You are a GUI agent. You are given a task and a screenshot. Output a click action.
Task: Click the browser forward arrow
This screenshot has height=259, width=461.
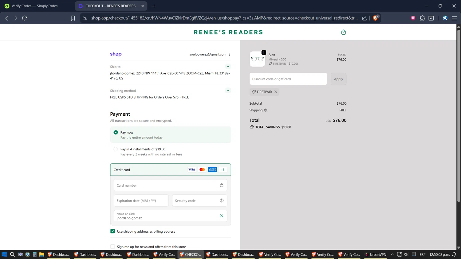(x=15, y=18)
